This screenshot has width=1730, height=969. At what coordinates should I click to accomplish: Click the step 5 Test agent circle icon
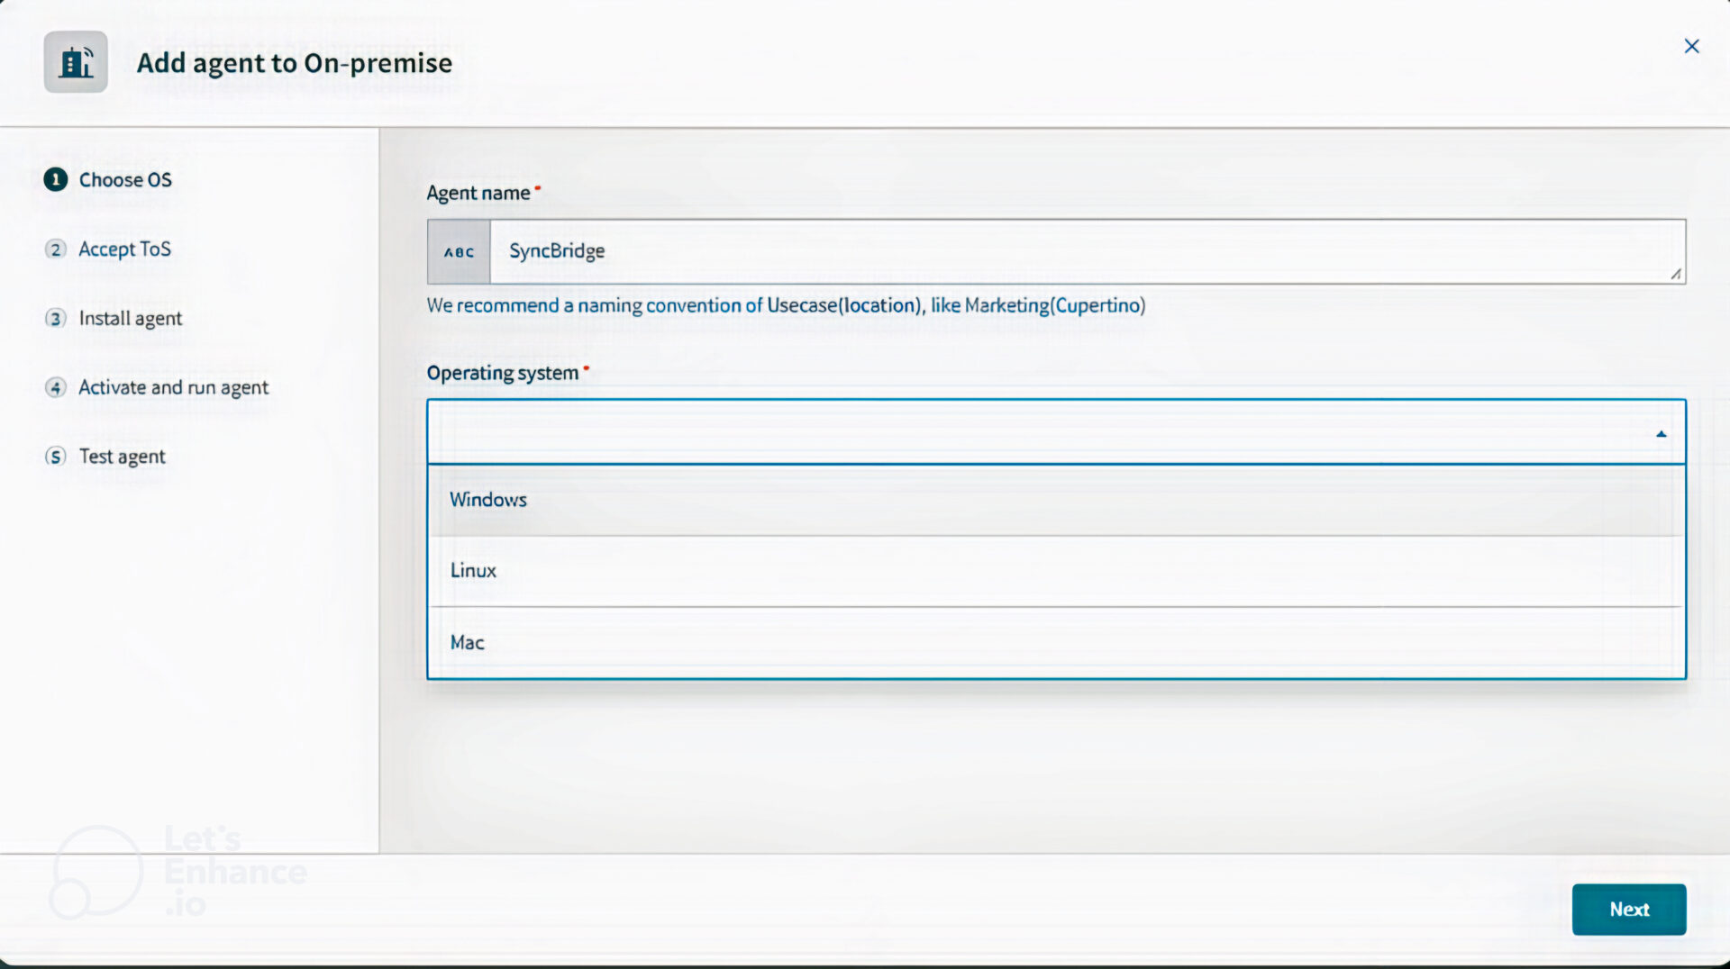[56, 457]
